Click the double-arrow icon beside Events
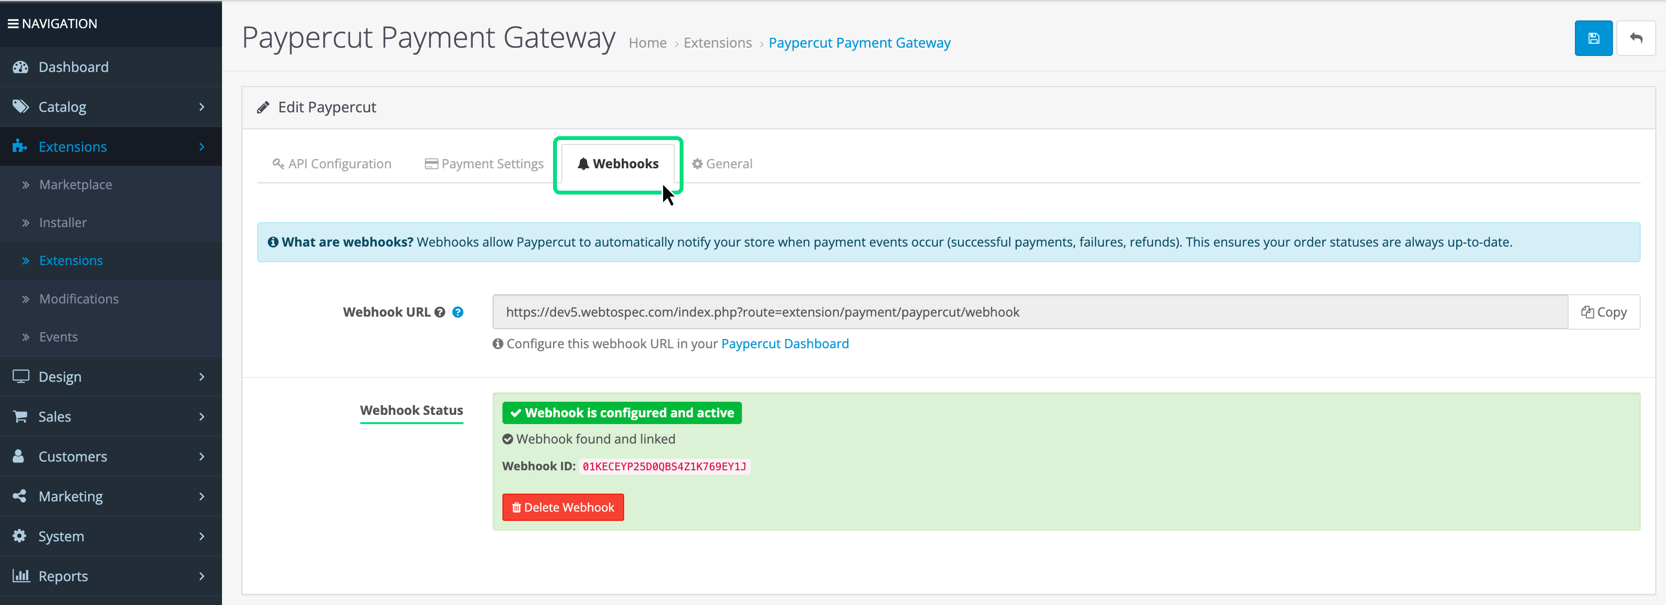The width and height of the screenshot is (1666, 605). pyautogui.click(x=26, y=337)
